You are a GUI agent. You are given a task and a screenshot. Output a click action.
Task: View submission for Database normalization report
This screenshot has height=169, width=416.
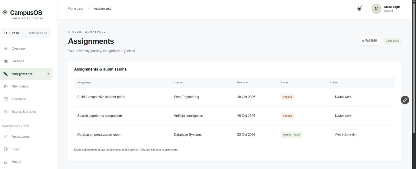pyautogui.click(x=346, y=135)
